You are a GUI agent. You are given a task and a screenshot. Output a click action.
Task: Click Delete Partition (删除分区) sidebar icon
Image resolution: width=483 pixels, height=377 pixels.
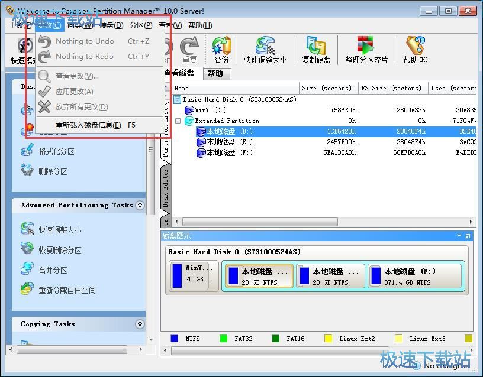(27, 171)
